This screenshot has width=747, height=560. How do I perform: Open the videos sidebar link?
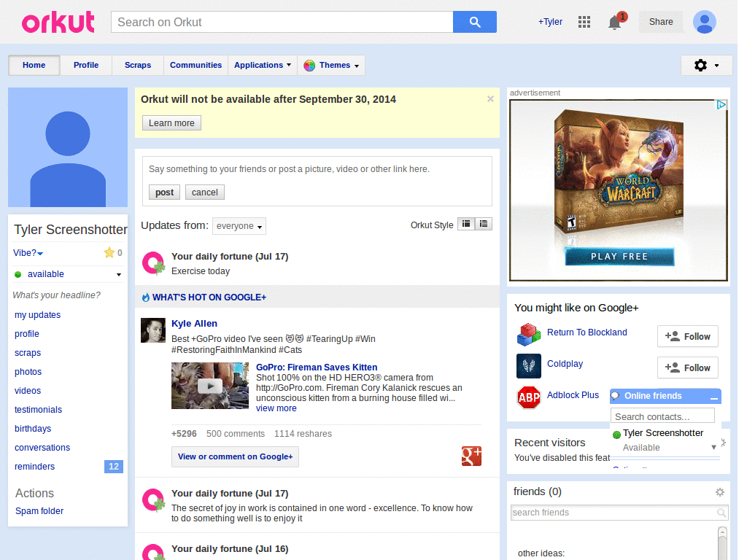point(28,391)
